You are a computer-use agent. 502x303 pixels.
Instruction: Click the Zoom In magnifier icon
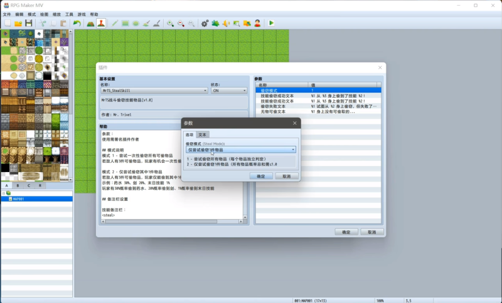(x=170, y=23)
